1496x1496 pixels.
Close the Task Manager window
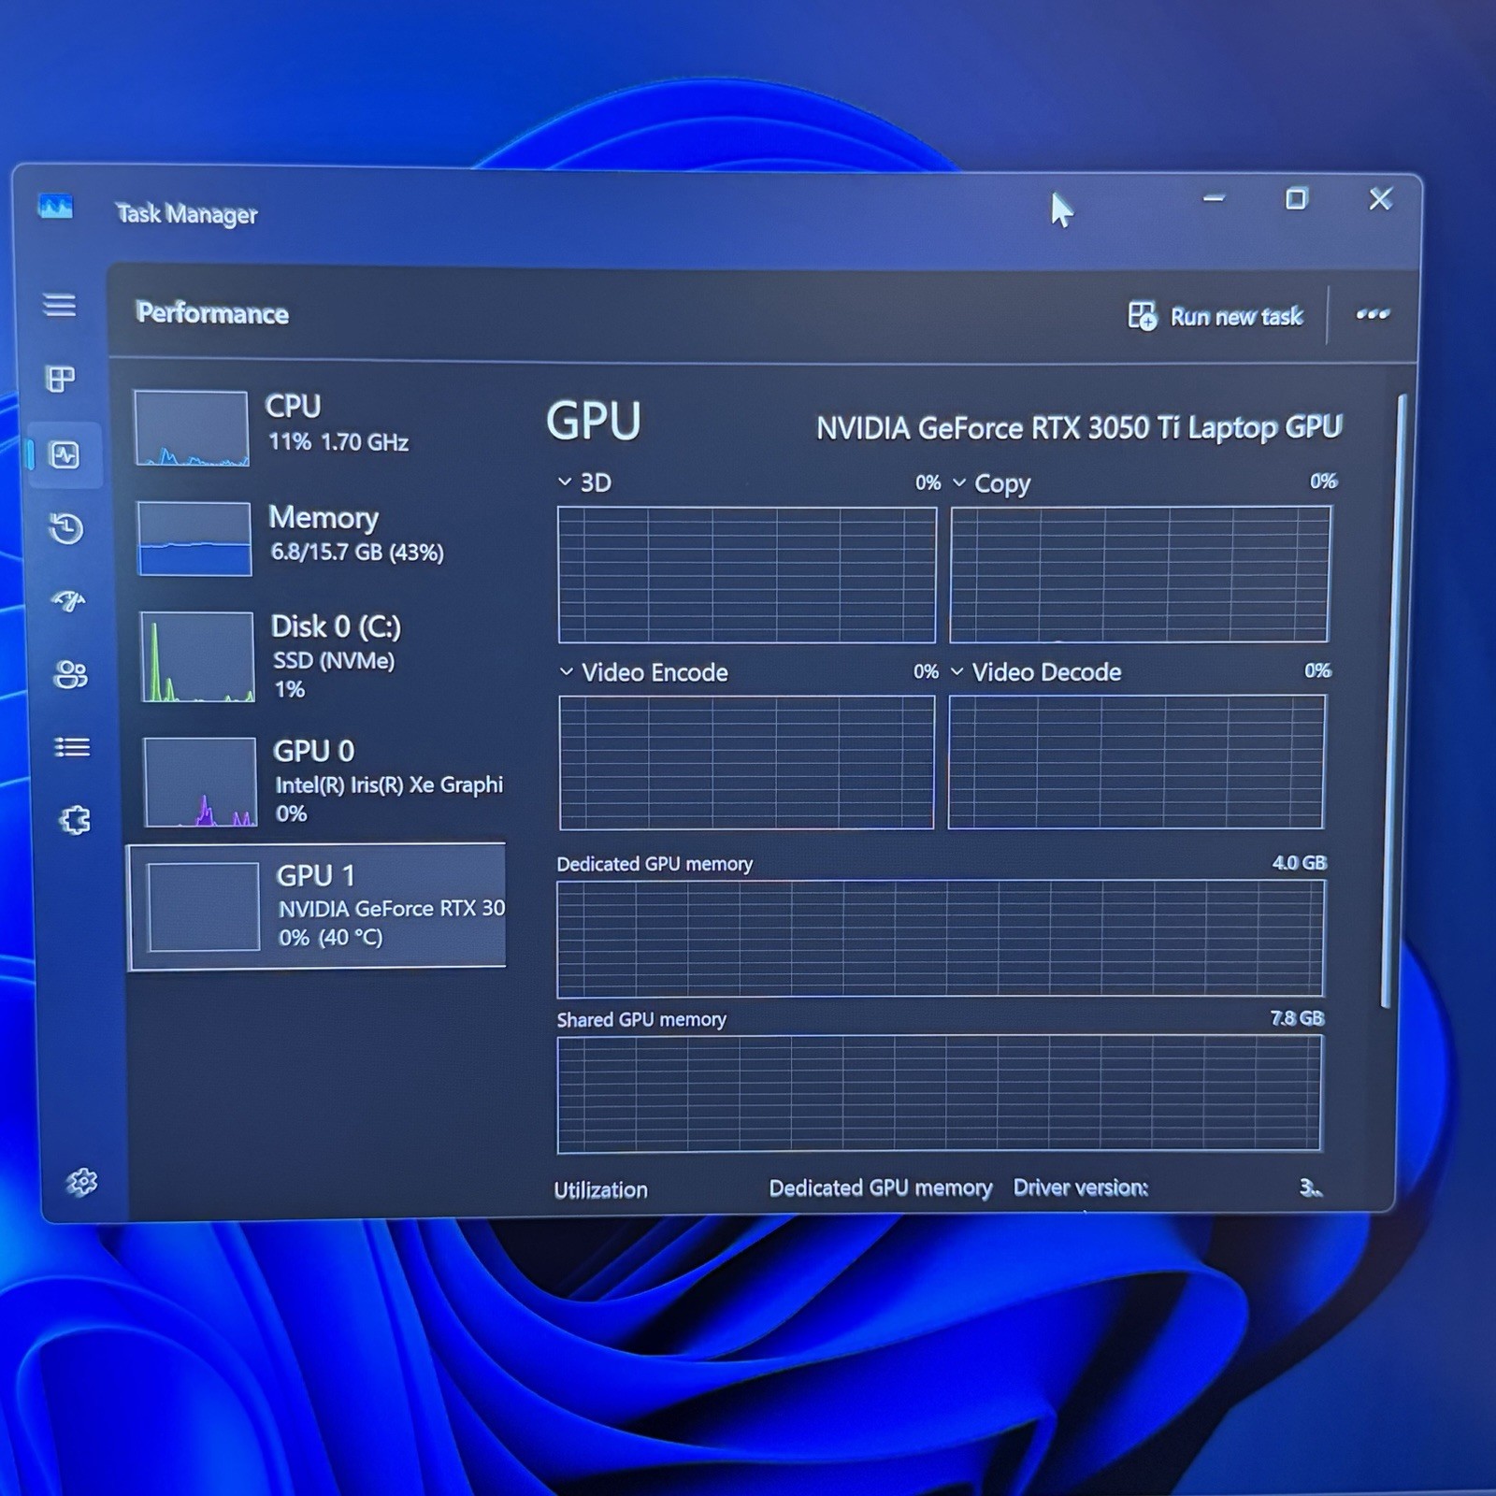[x=1380, y=198]
